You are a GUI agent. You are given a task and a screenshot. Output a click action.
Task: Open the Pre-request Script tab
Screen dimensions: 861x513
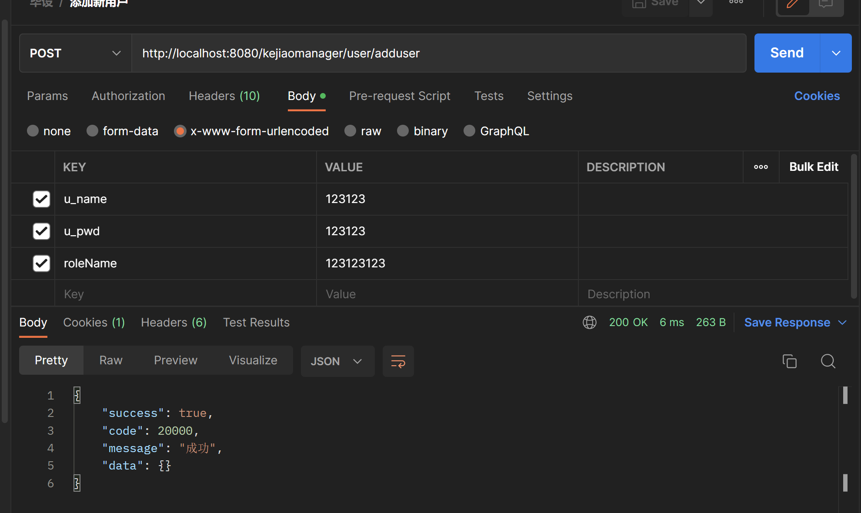tap(400, 96)
